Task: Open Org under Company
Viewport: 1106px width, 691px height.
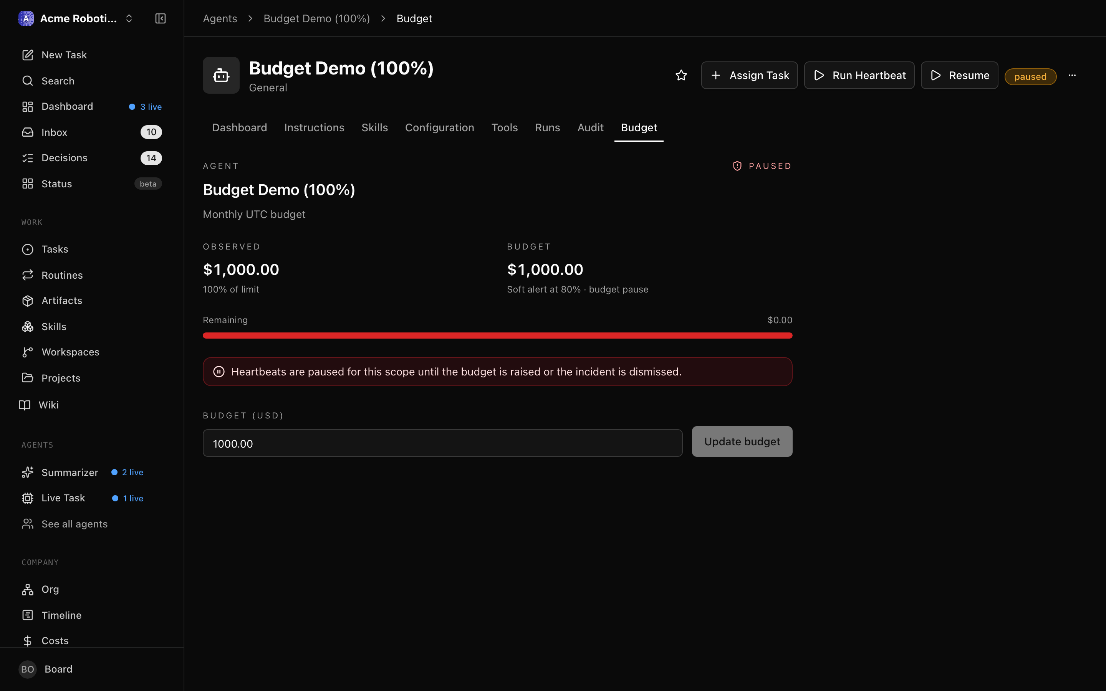Action: (91, 589)
